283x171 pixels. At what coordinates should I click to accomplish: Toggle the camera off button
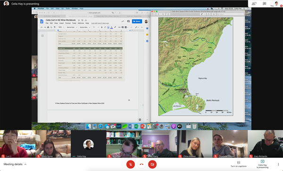[152, 164]
